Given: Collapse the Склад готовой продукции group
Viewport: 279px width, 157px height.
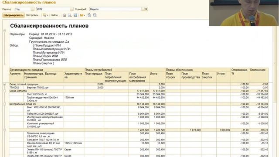Looking at the screenshot, I should point(5,84).
